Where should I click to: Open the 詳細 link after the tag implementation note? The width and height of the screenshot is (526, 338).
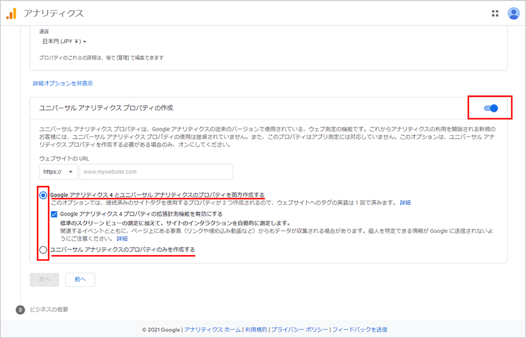(405, 203)
